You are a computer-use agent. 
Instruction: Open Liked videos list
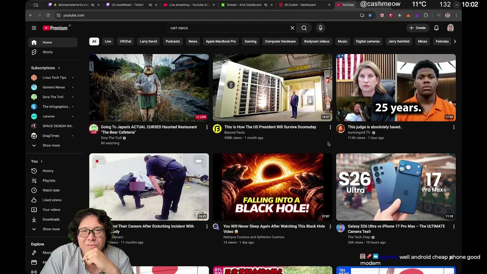(53, 200)
